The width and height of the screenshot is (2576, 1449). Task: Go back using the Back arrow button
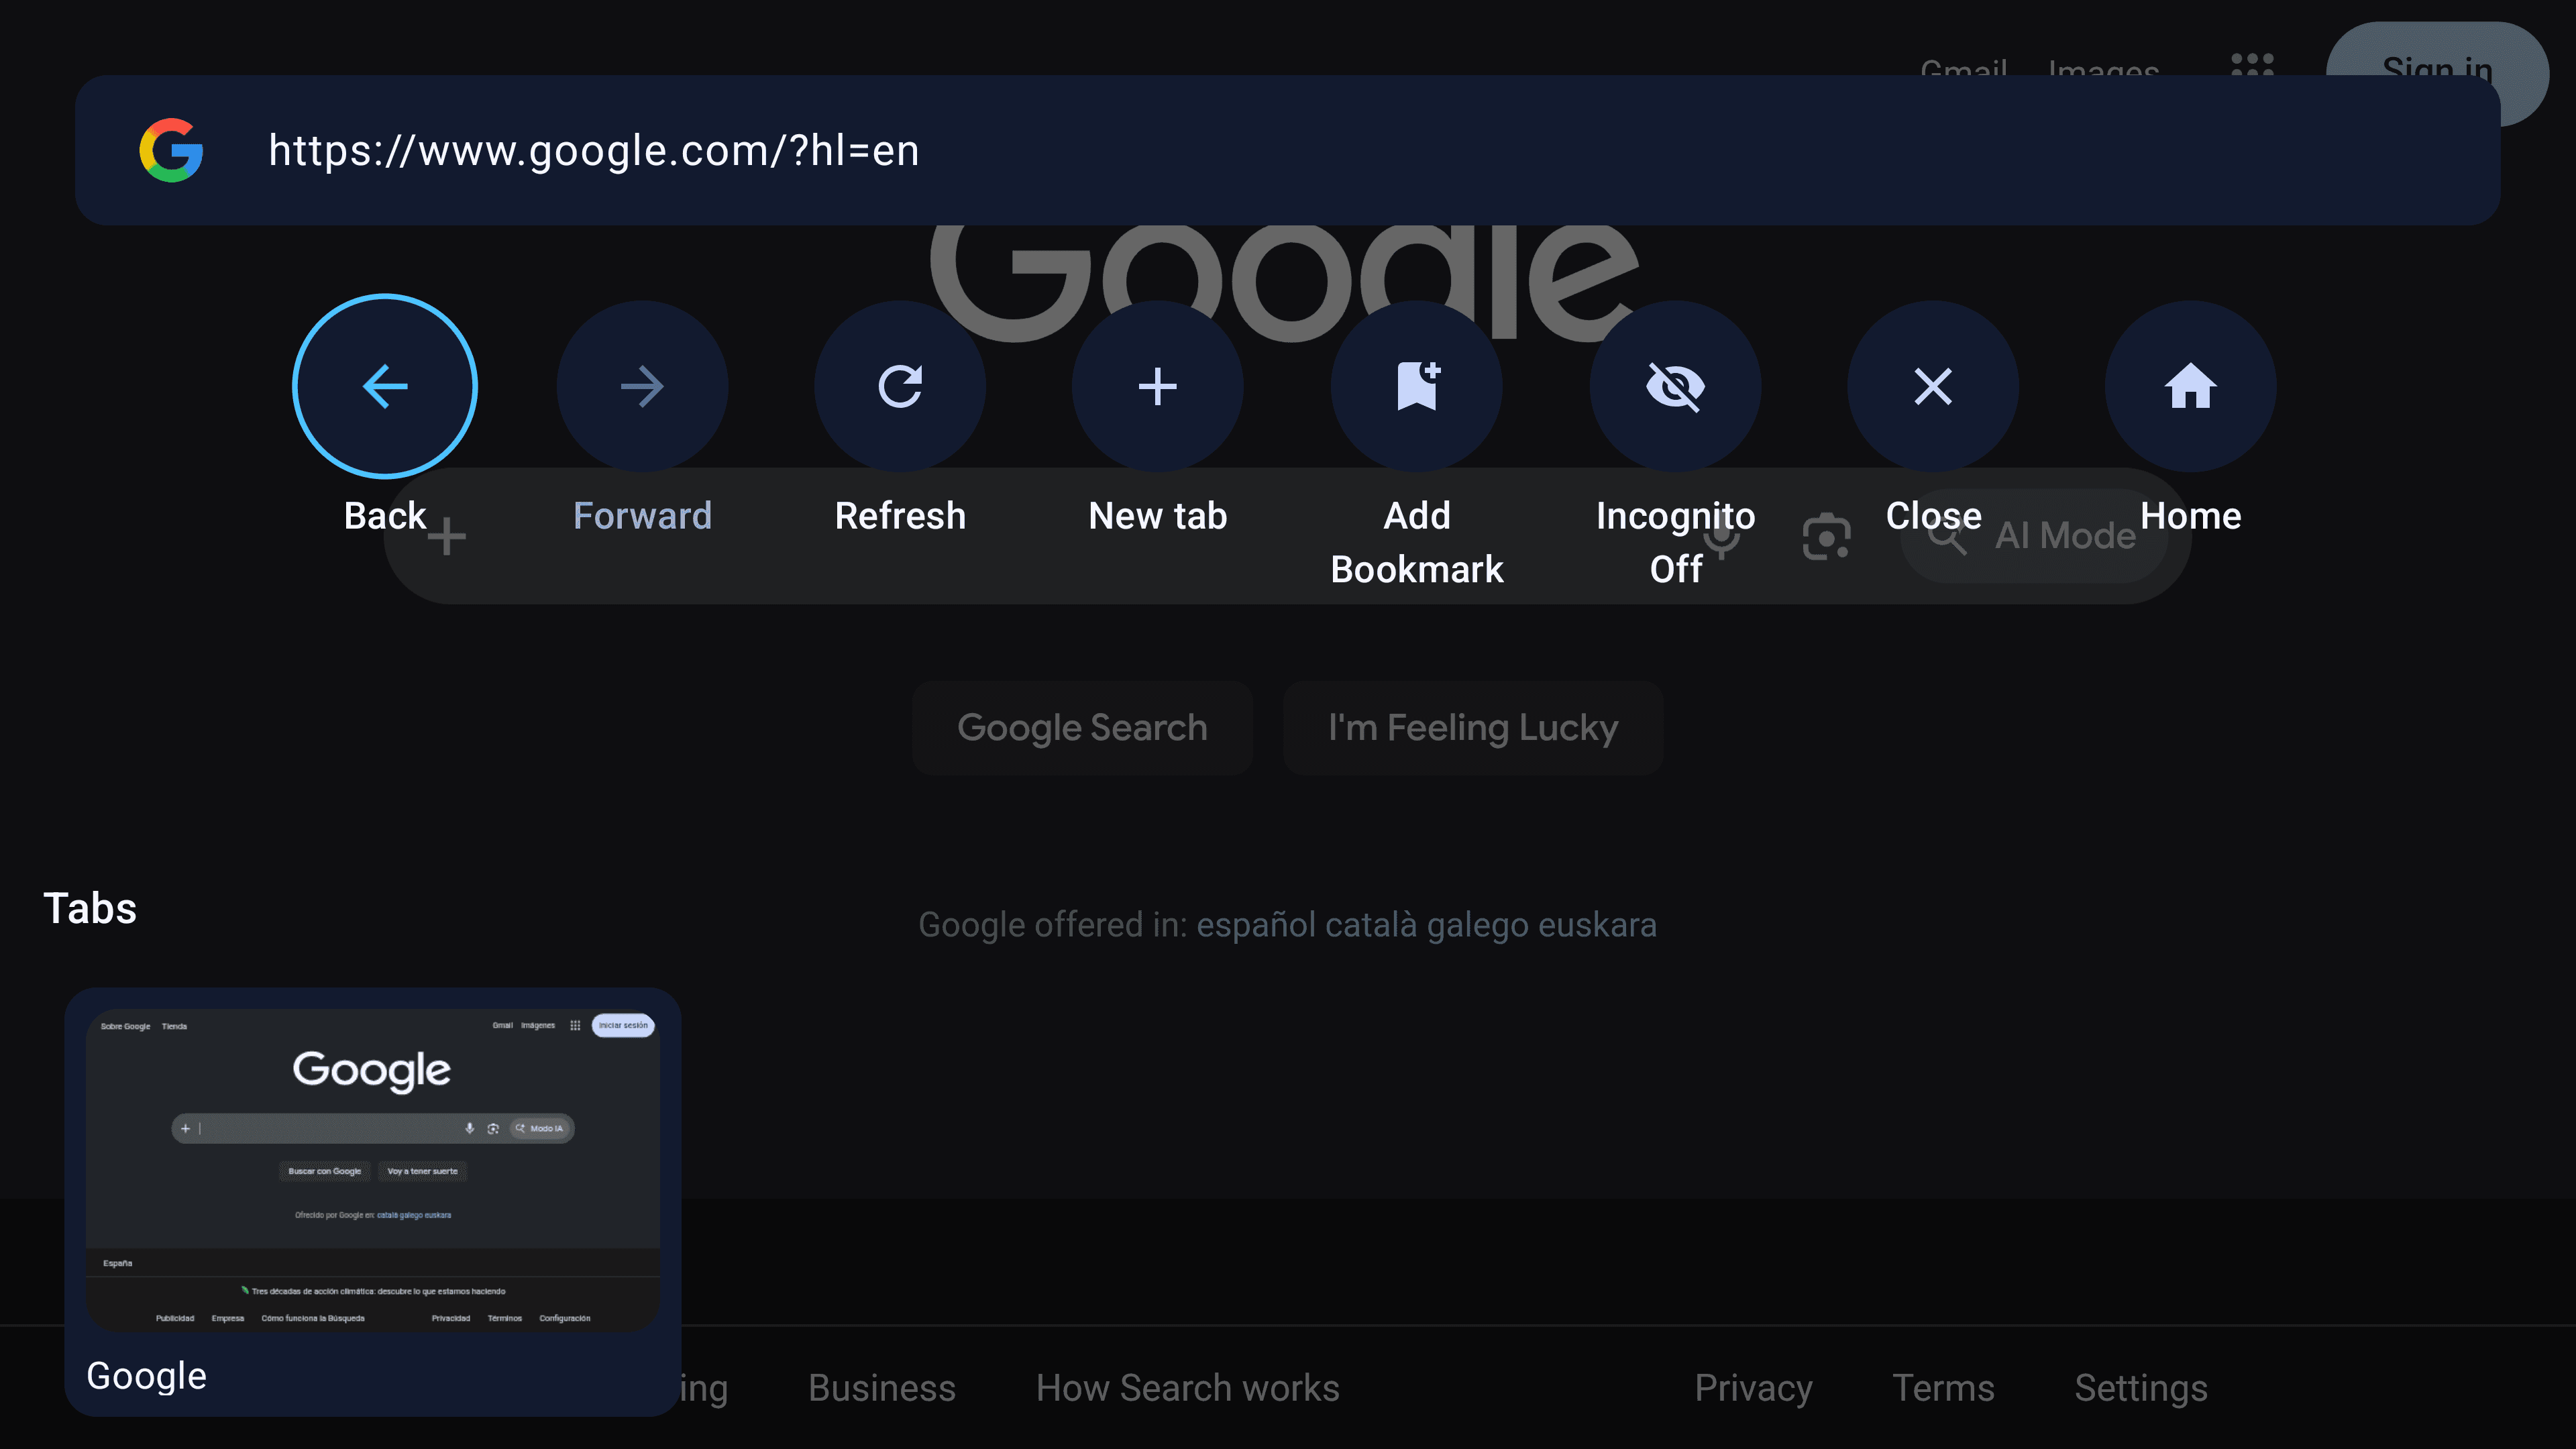click(x=385, y=386)
